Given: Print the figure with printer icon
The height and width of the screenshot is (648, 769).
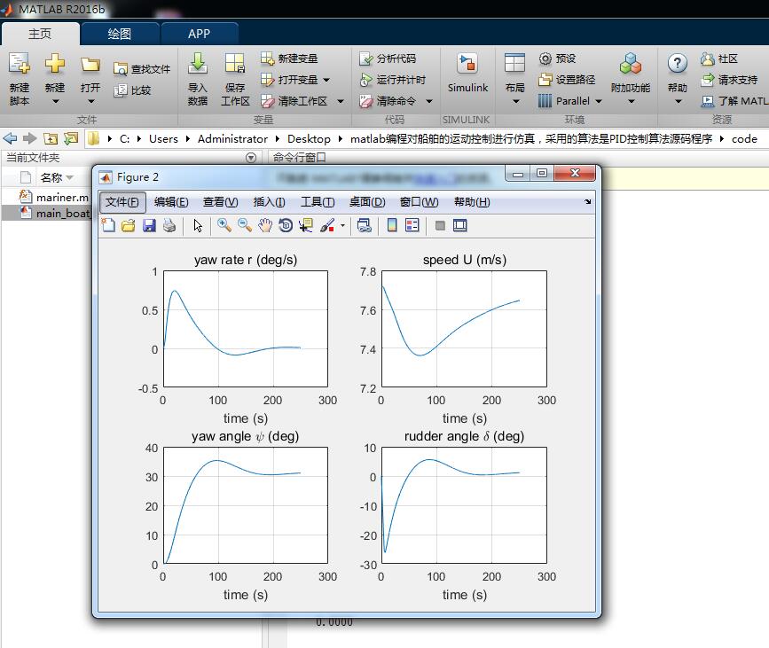Looking at the screenshot, I should tap(169, 225).
